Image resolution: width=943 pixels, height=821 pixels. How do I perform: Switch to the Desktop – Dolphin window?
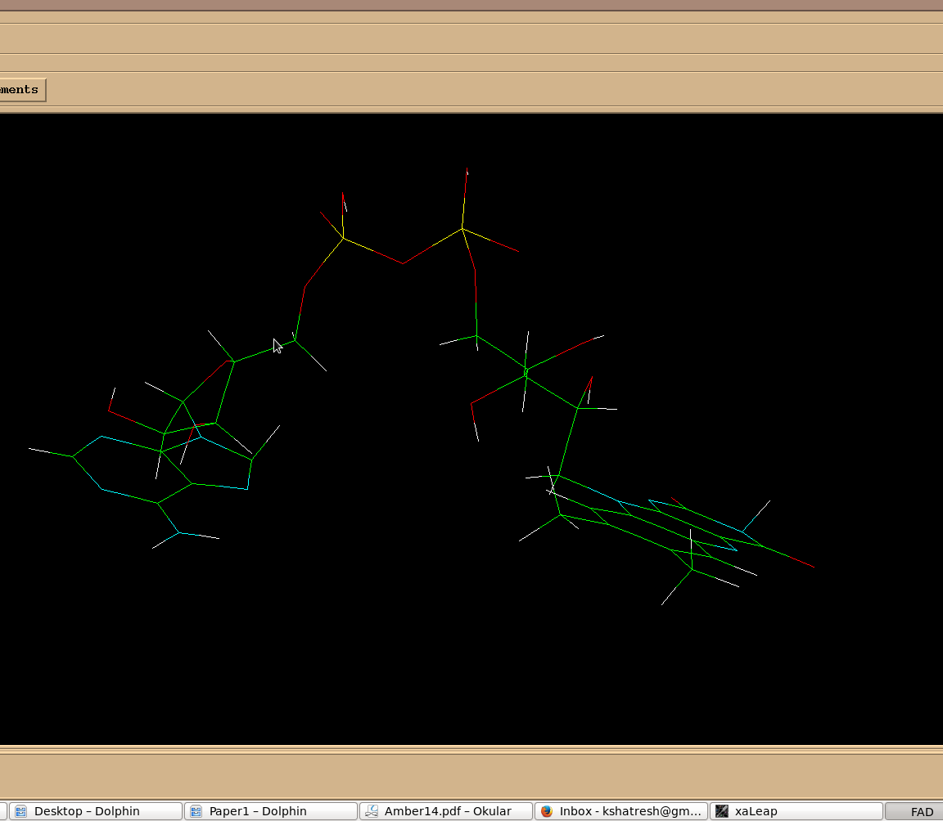(x=95, y=811)
